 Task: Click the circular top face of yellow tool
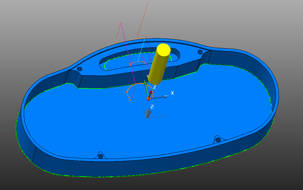(164, 50)
